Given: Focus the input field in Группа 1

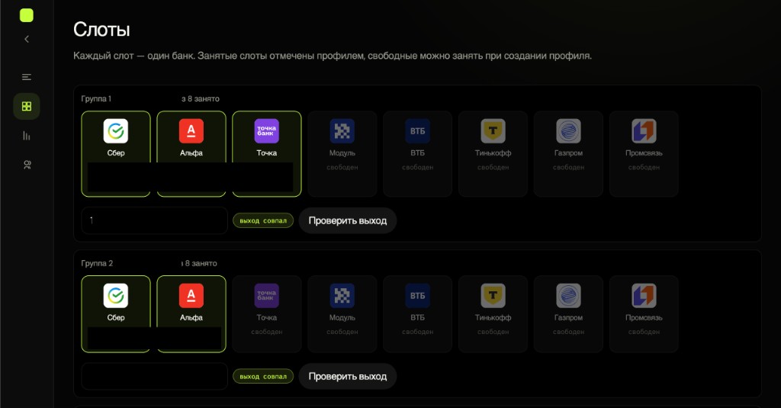Looking at the screenshot, I should click(154, 220).
